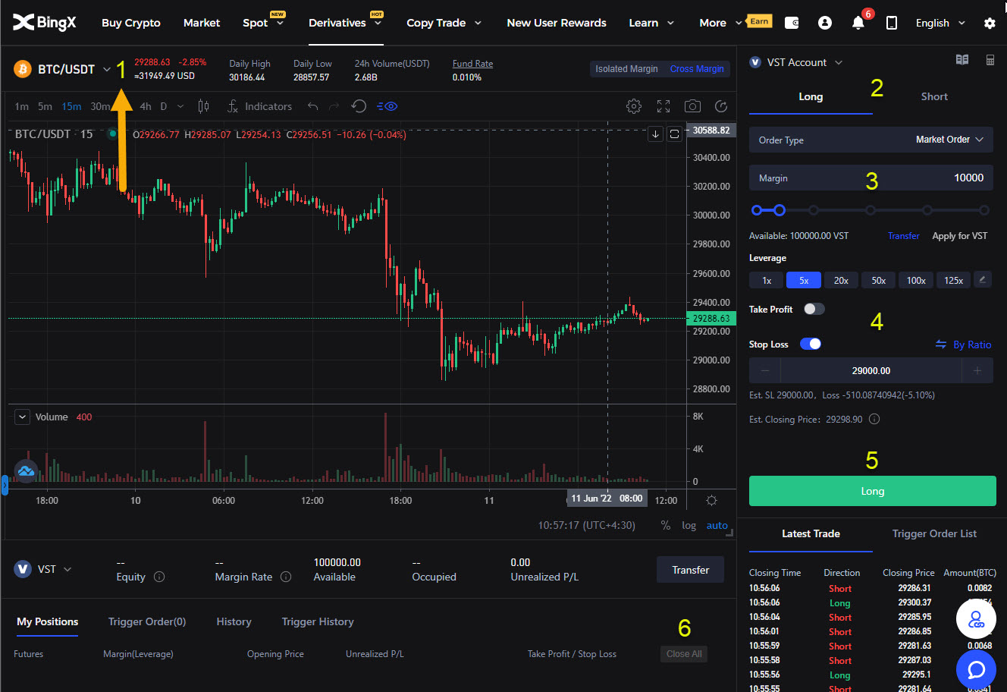Open the price scale settings gear below the chart

point(711,501)
